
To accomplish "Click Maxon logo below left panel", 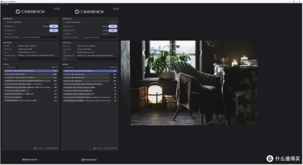I will tap(30, 160).
